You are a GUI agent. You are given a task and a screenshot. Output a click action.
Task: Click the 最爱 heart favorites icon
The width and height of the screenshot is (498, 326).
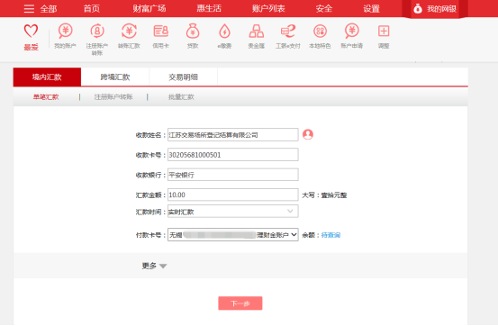(x=31, y=32)
